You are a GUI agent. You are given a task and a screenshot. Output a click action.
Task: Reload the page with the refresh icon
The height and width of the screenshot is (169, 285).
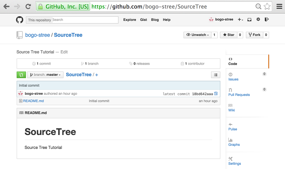28,7
